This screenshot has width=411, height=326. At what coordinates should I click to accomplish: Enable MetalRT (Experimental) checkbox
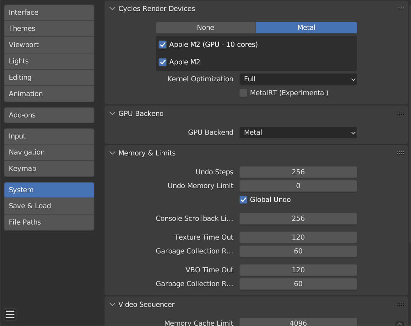click(x=243, y=93)
